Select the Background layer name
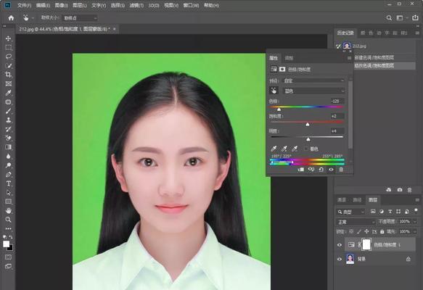The image size is (423, 290). 361,259
